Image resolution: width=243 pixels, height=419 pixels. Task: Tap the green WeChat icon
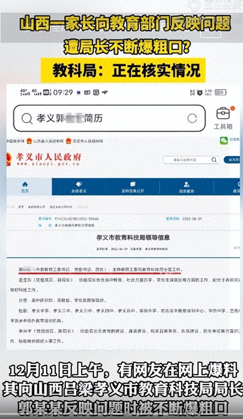(224, 141)
